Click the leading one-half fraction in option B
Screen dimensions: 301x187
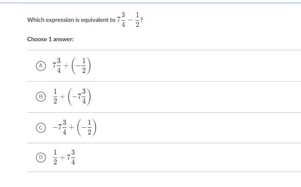(55, 96)
